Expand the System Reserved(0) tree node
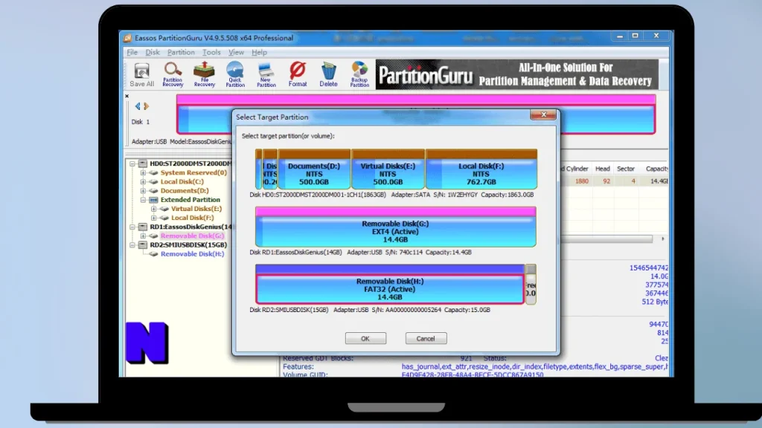762x428 pixels. click(x=143, y=172)
